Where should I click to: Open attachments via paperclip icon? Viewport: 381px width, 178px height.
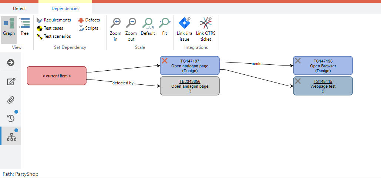(11, 100)
